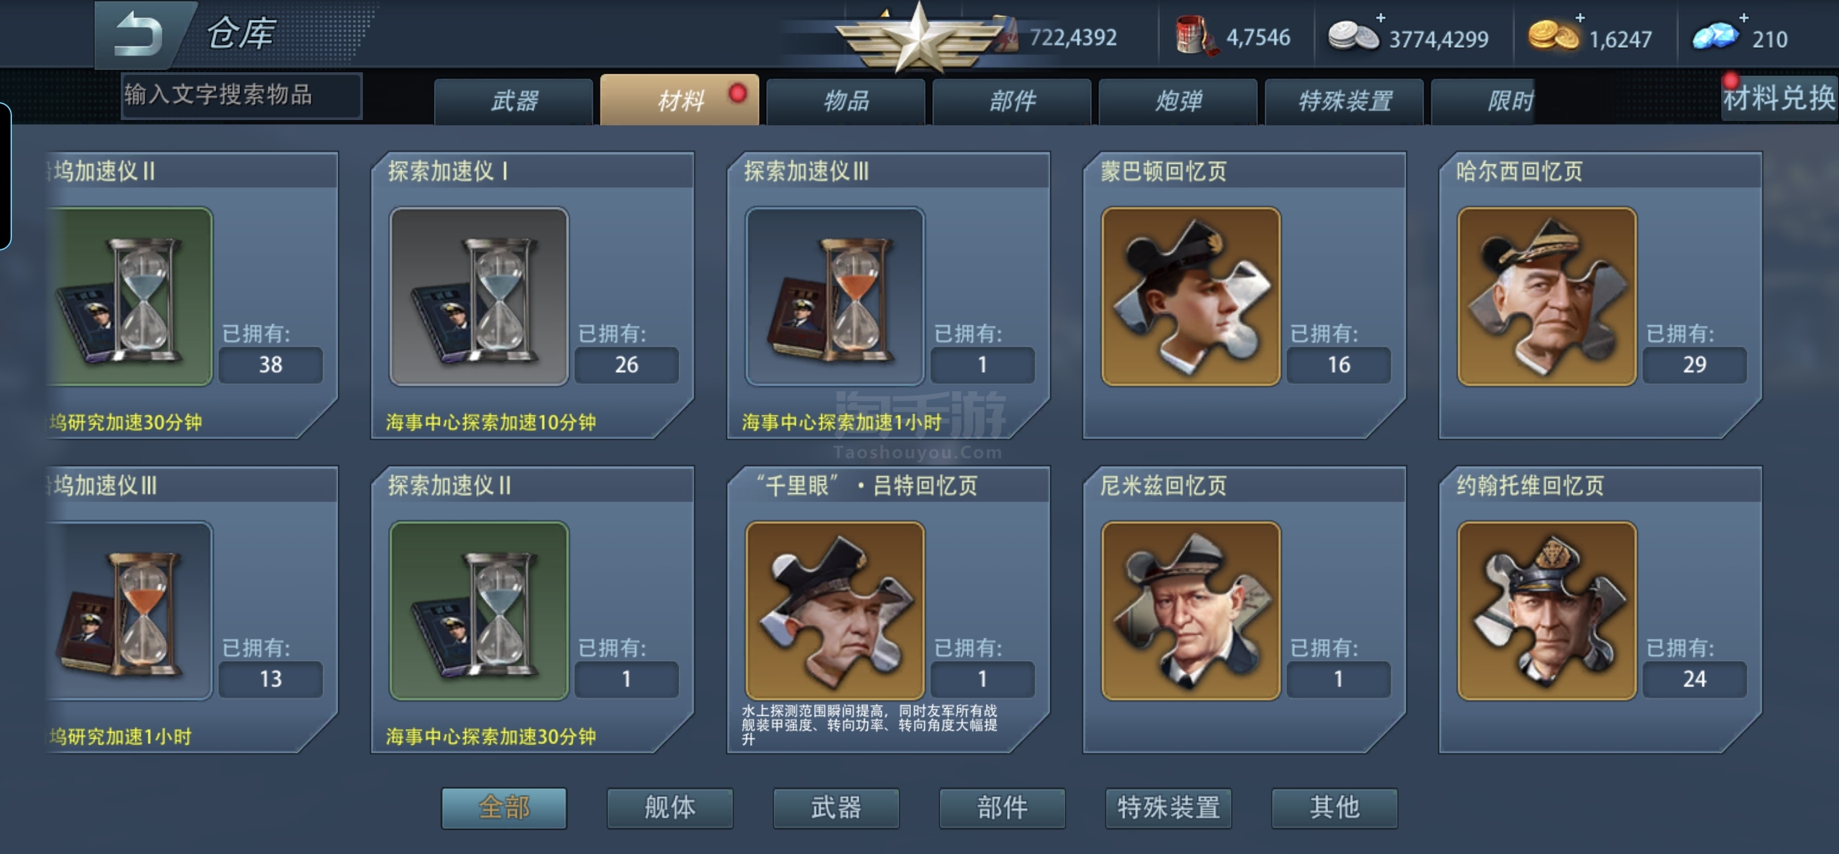Image resolution: width=1839 pixels, height=854 pixels.
Task: Select the 约翰托维回忆页 puzzle icon
Action: coord(1547,611)
